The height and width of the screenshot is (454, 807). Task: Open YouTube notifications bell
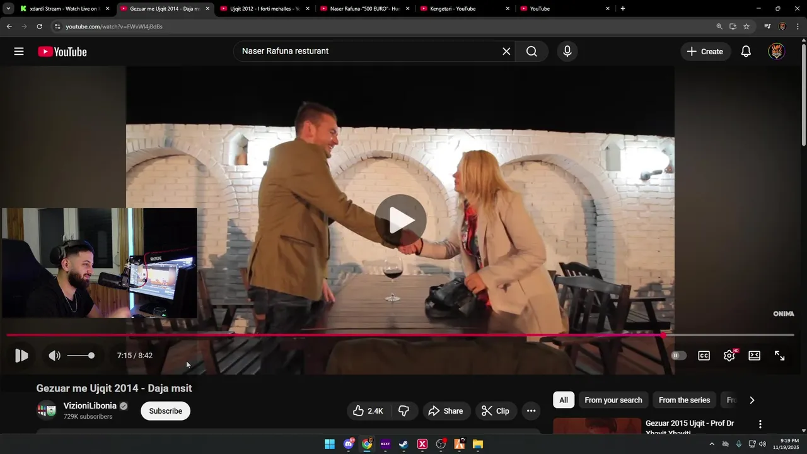click(x=746, y=52)
